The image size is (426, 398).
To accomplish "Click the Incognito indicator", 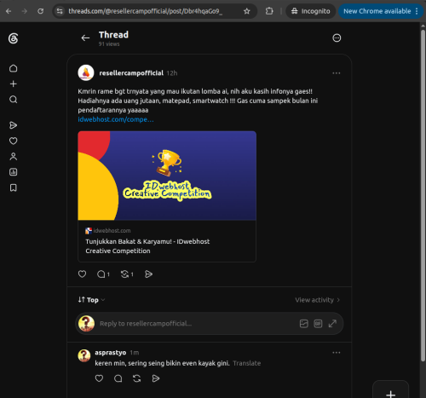I will (x=310, y=11).
